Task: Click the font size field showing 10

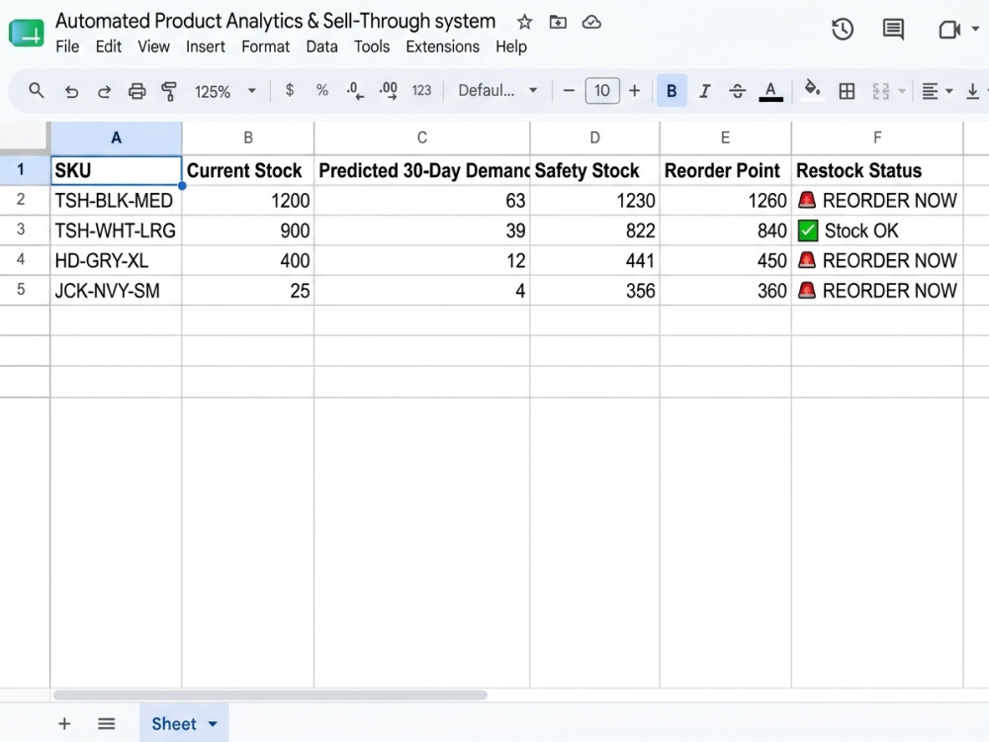Action: (602, 91)
